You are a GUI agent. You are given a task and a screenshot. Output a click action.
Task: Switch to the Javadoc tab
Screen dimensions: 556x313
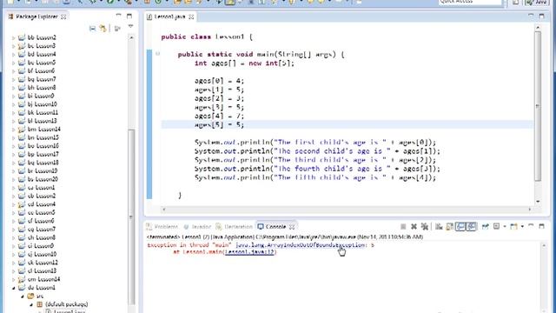pos(197,226)
